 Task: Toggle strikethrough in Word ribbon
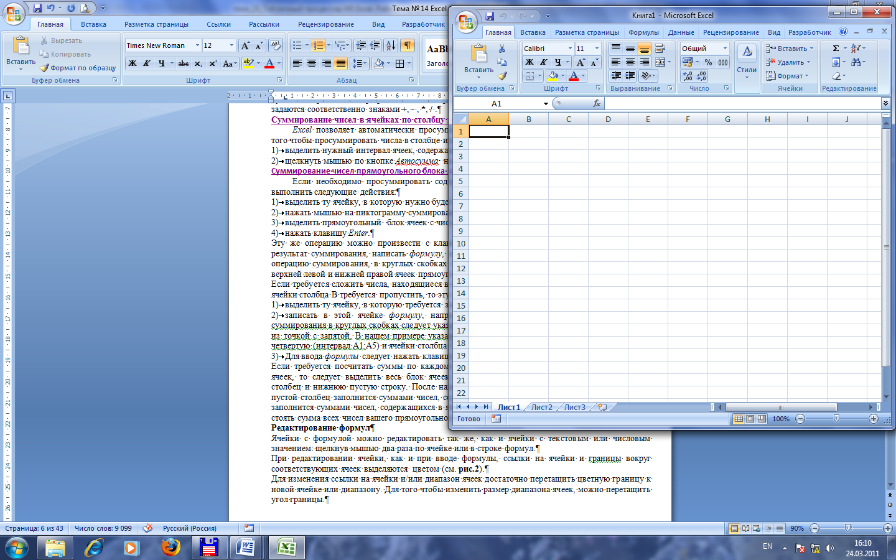(x=183, y=63)
